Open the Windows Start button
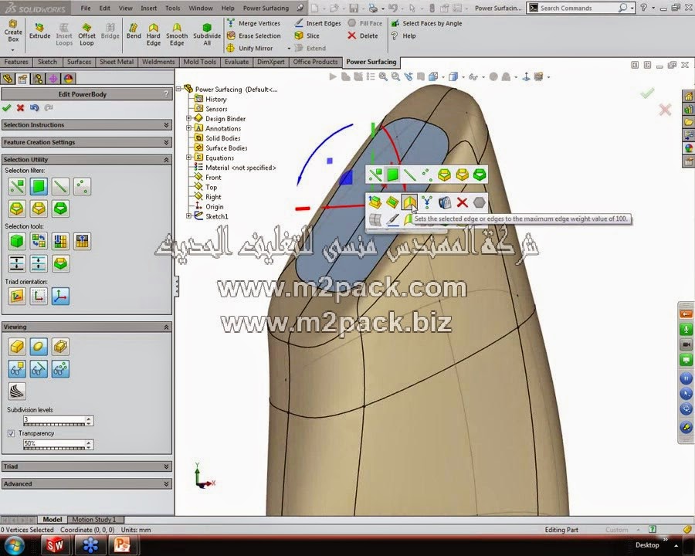Image resolution: width=695 pixels, height=556 pixels. 15,544
